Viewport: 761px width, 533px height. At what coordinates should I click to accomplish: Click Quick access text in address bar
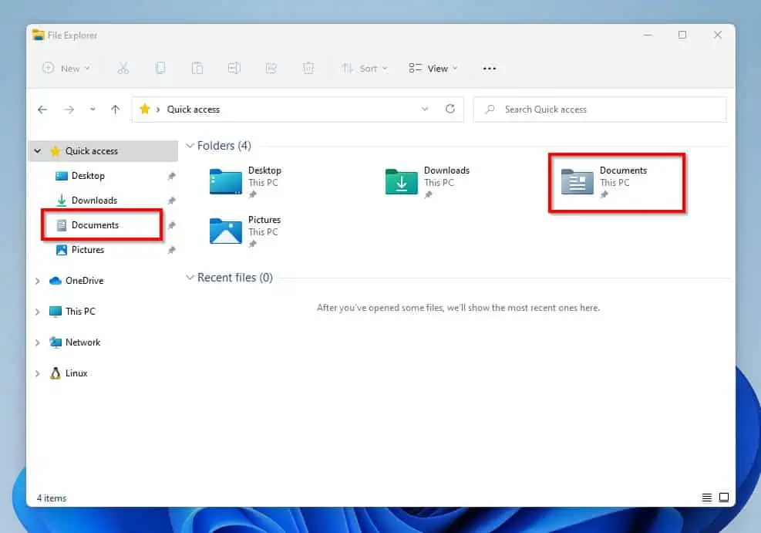194,110
